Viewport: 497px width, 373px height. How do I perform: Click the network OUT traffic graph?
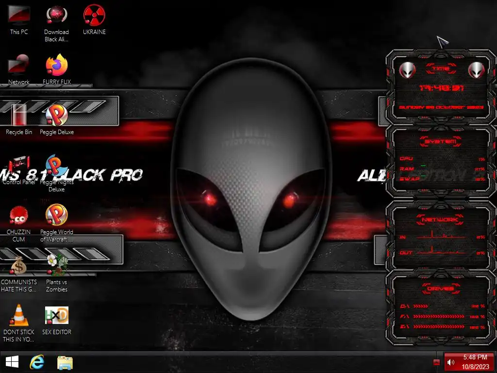pyautogui.click(x=441, y=251)
